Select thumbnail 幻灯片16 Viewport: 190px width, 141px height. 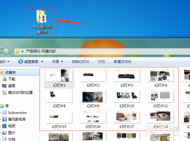tap(93, 117)
